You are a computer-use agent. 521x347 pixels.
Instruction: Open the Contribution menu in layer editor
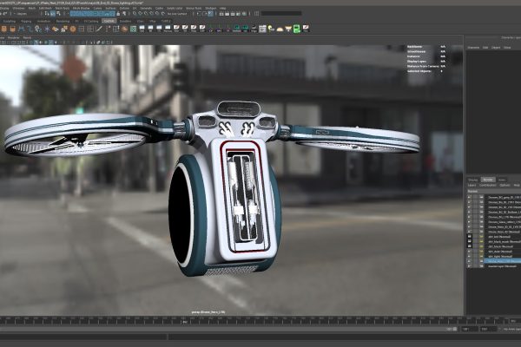[x=487, y=185]
